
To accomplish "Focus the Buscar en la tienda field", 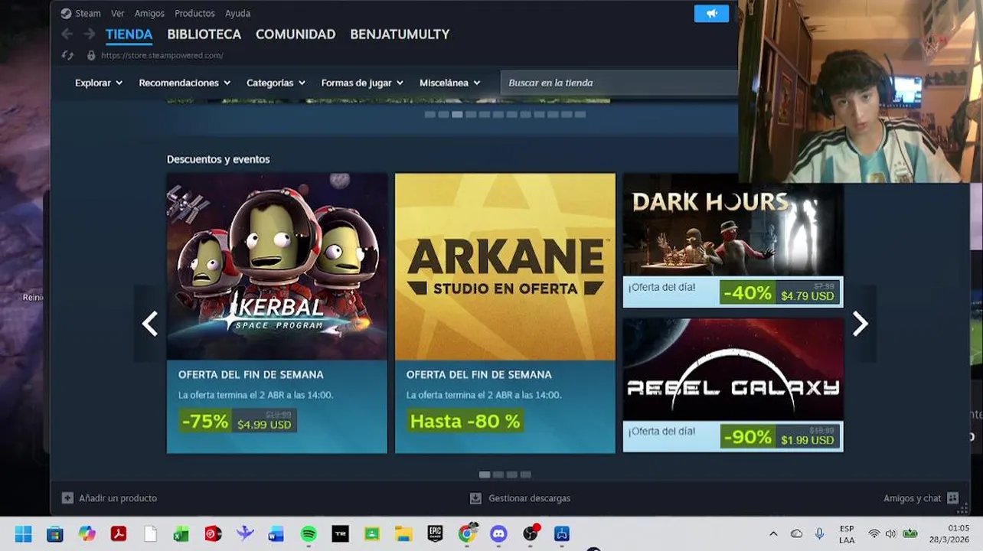I will coord(619,83).
